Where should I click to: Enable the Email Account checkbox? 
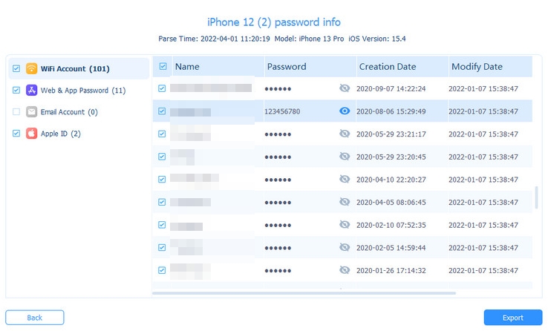(x=16, y=112)
